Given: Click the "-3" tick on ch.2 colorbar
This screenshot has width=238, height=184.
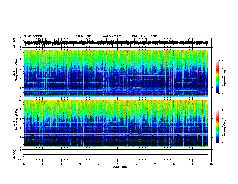Looking at the screenshot, I should (x=221, y=110).
